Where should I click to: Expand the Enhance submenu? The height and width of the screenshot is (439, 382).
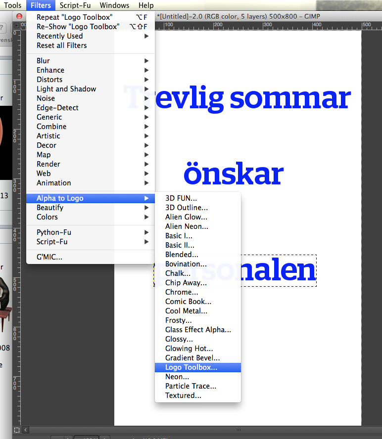(x=91, y=70)
